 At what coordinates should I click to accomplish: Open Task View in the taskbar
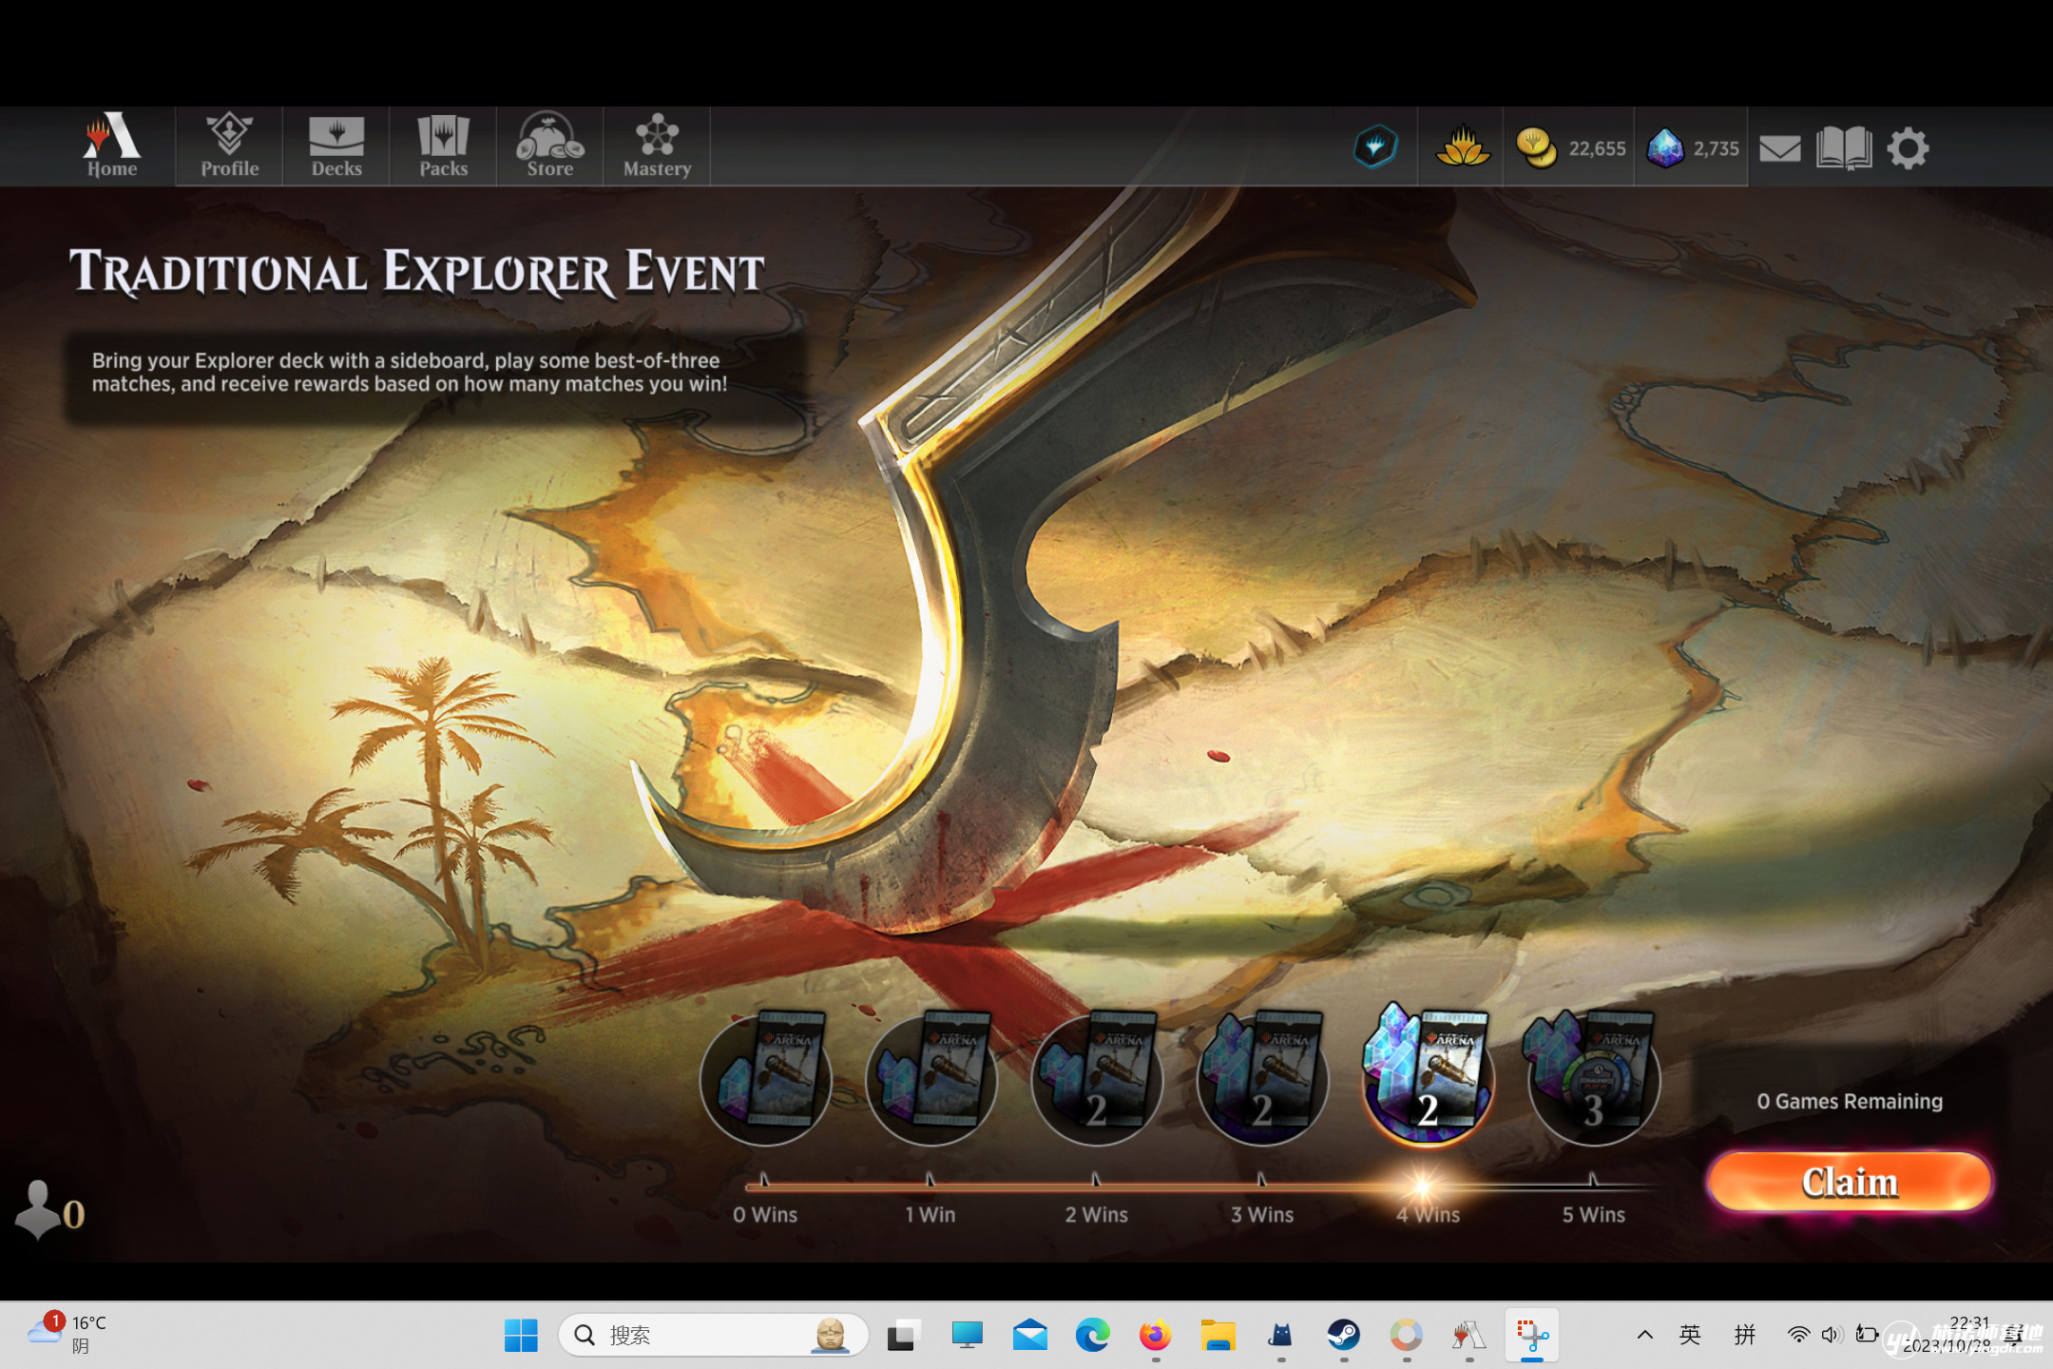pyautogui.click(x=903, y=1335)
